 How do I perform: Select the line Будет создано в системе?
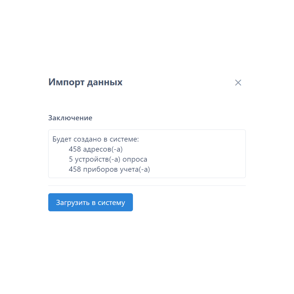click(x=96, y=139)
